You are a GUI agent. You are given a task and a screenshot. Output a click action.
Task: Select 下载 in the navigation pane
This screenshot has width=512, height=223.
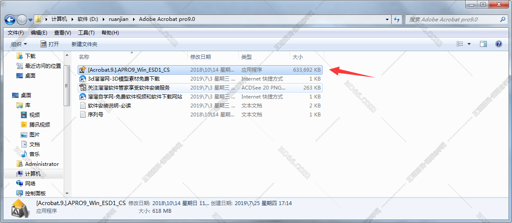[30, 56]
